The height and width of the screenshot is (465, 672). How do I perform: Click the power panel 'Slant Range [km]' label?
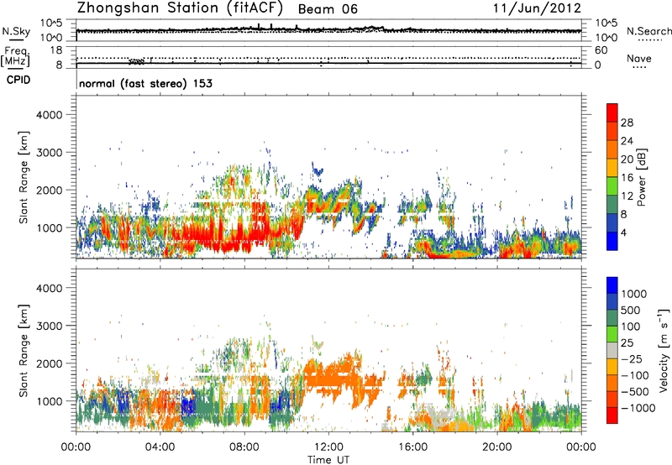[24, 177]
